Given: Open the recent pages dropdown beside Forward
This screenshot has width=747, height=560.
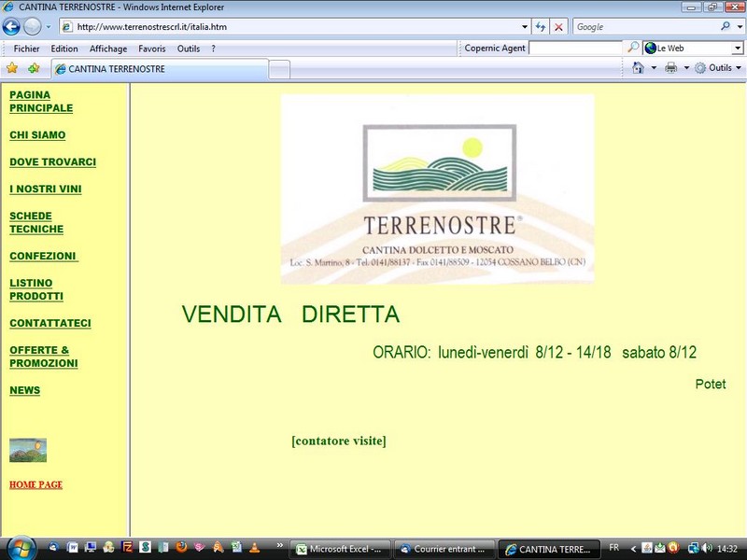Looking at the screenshot, I should coord(49,27).
